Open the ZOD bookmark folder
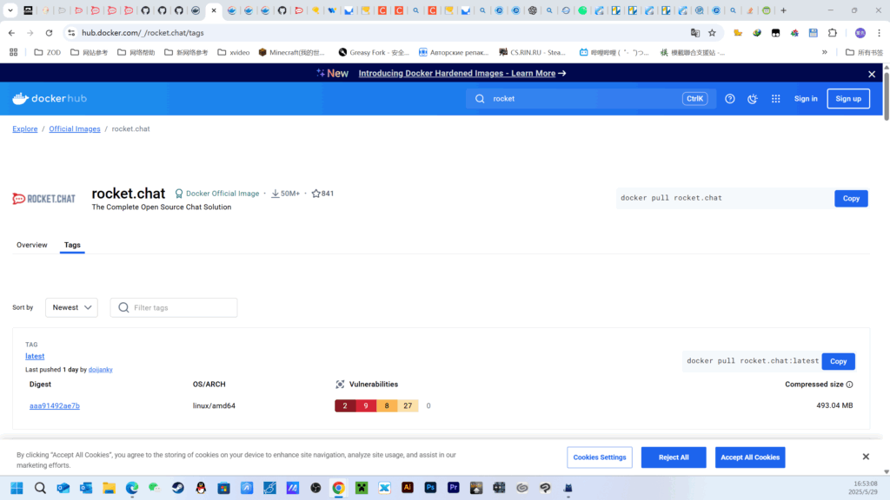The height and width of the screenshot is (500, 890). [48, 52]
